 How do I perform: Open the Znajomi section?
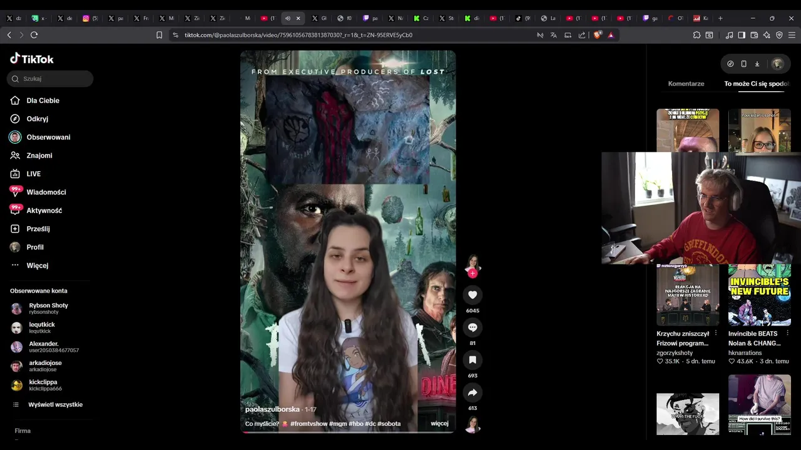point(39,156)
